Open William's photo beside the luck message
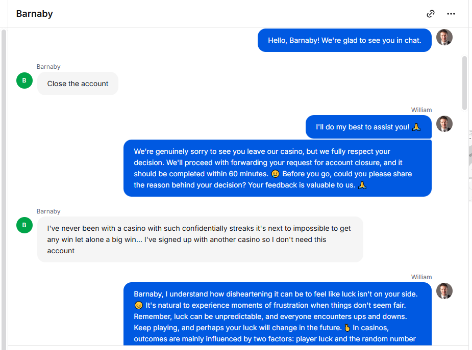472x350 pixels. [x=444, y=291]
